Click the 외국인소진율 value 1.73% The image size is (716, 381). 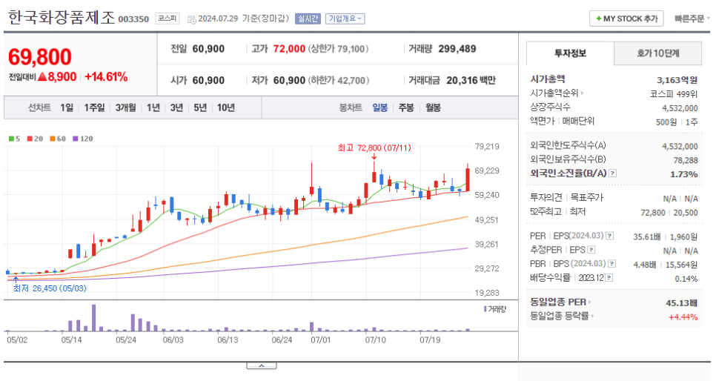pyautogui.click(x=684, y=174)
